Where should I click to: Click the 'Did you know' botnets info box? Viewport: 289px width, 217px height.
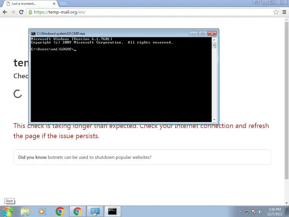pyautogui.click(x=142, y=157)
